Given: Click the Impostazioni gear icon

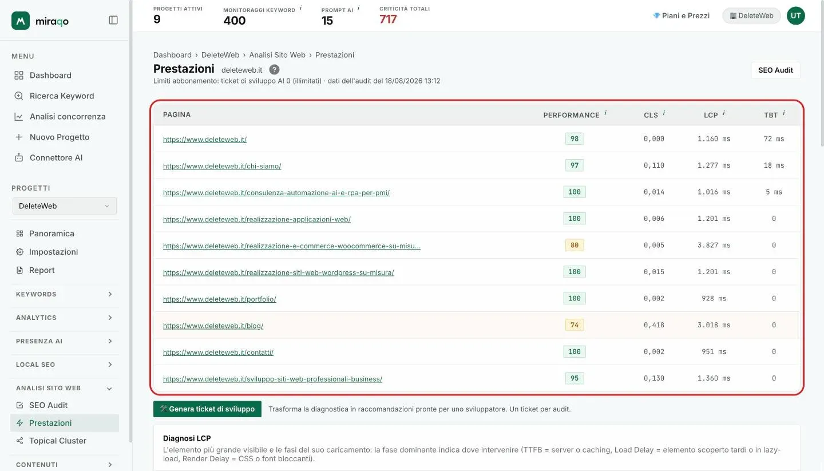Looking at the screenshot, I should (x=19, y=252).
